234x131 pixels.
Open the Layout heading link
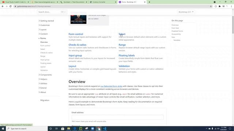tap(72, 66)
